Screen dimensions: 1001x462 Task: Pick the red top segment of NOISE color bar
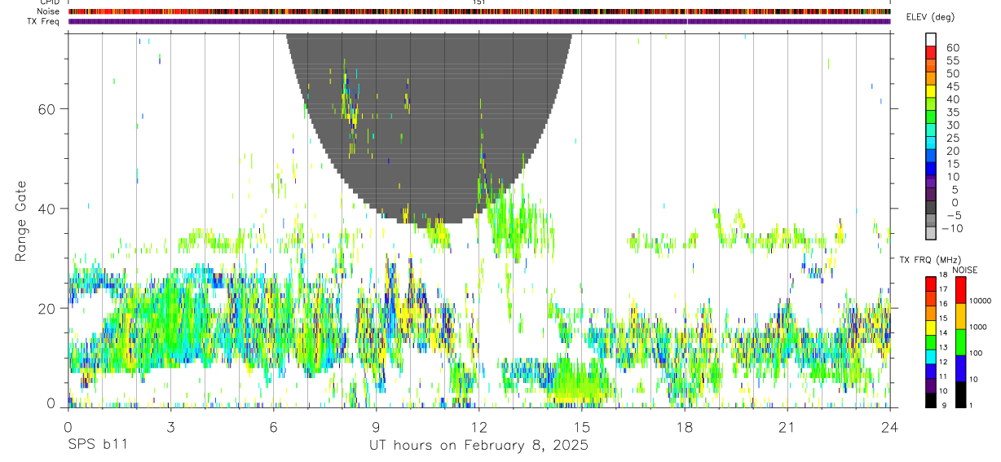(960, 290)
